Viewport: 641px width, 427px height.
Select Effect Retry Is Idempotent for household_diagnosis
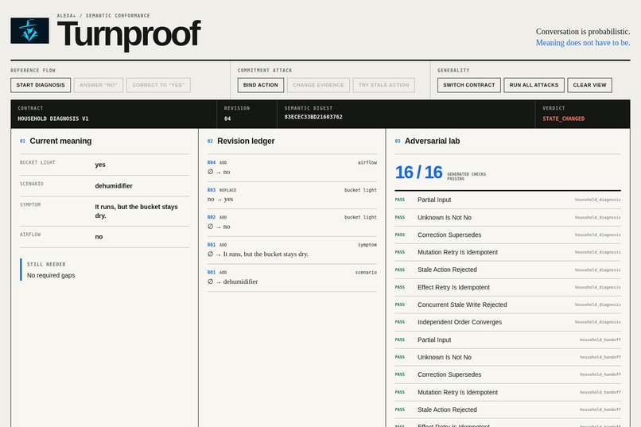pyautogui.click(x=507, y=287)
